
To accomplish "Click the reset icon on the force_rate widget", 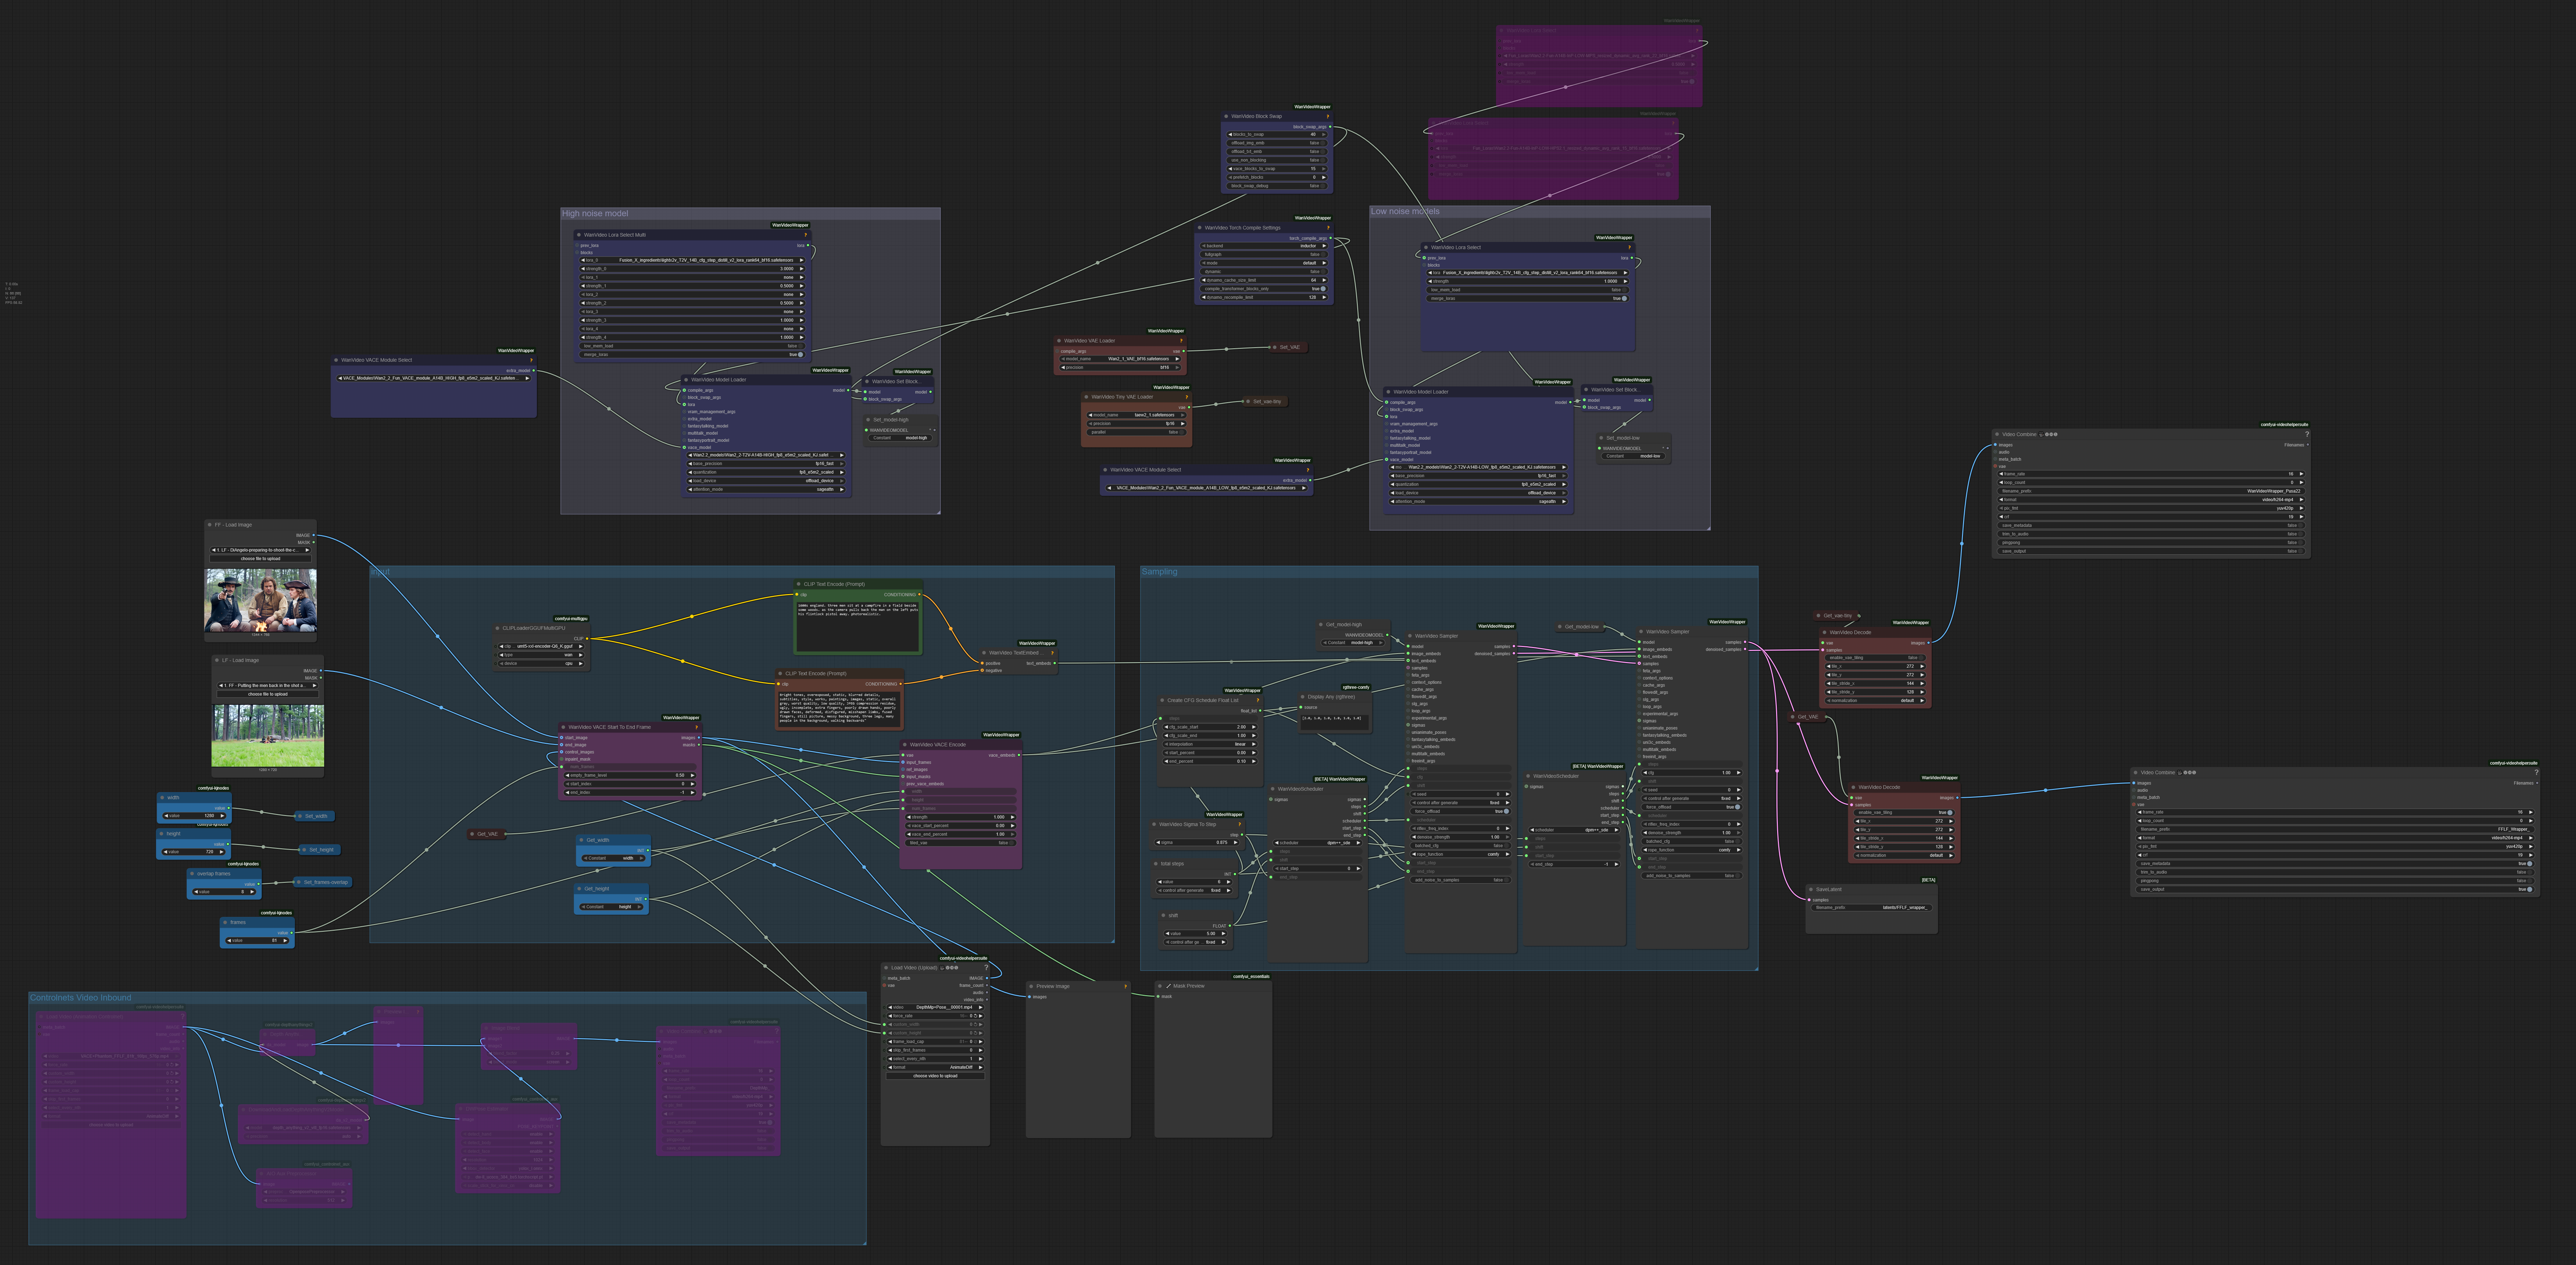I will [x=976, y=1016].
